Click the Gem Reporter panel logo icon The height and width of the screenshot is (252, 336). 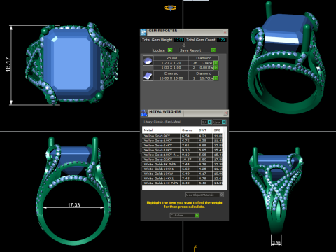(143, 32)
